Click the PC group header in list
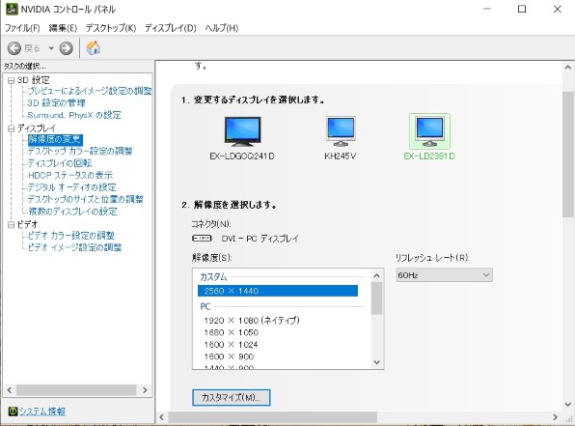575x426 pixels. (x=205, y=306)
